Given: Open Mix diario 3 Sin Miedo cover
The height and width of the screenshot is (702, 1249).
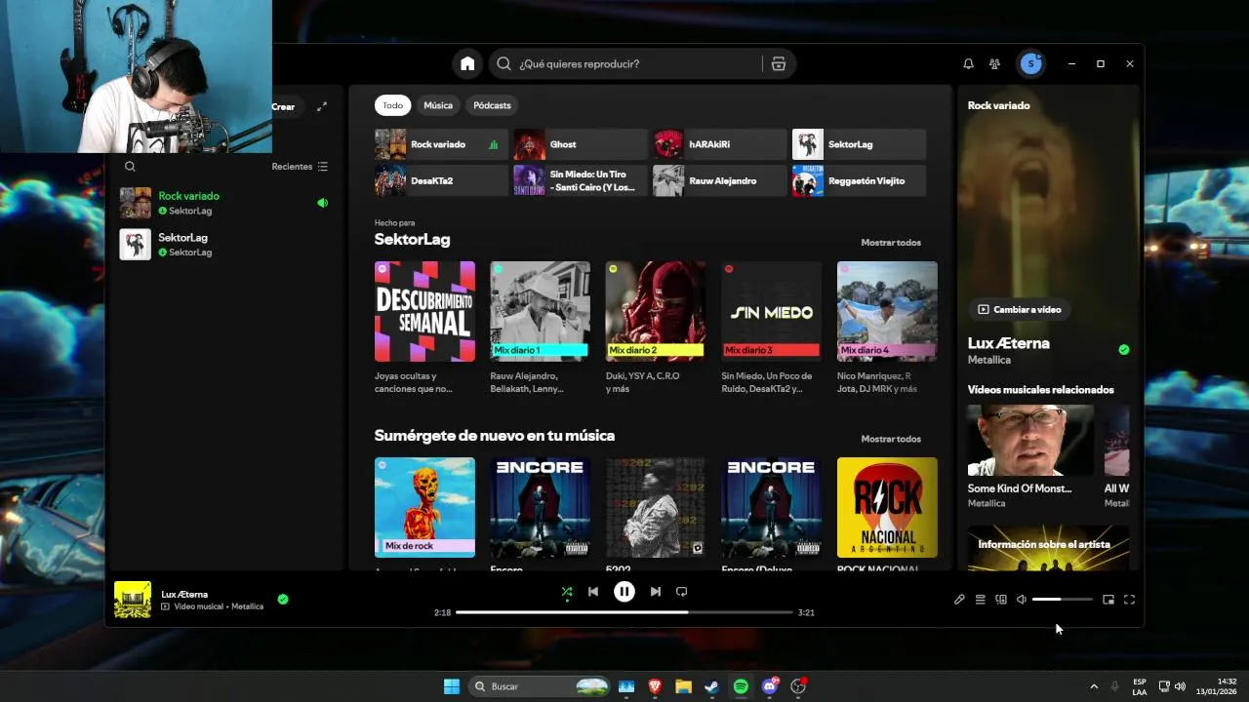Looking at the screenshot, I should coord(771,311).
